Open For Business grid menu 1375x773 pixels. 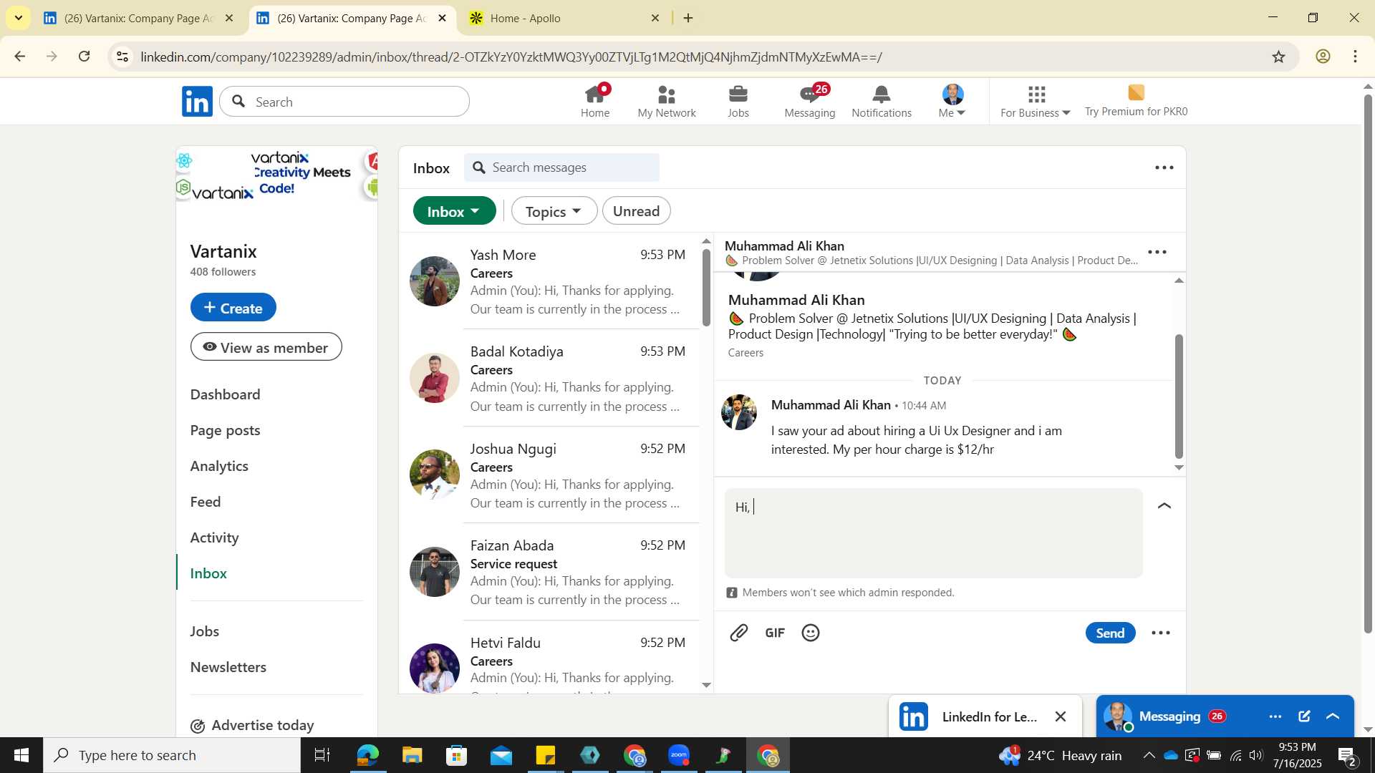[1035, 101]
